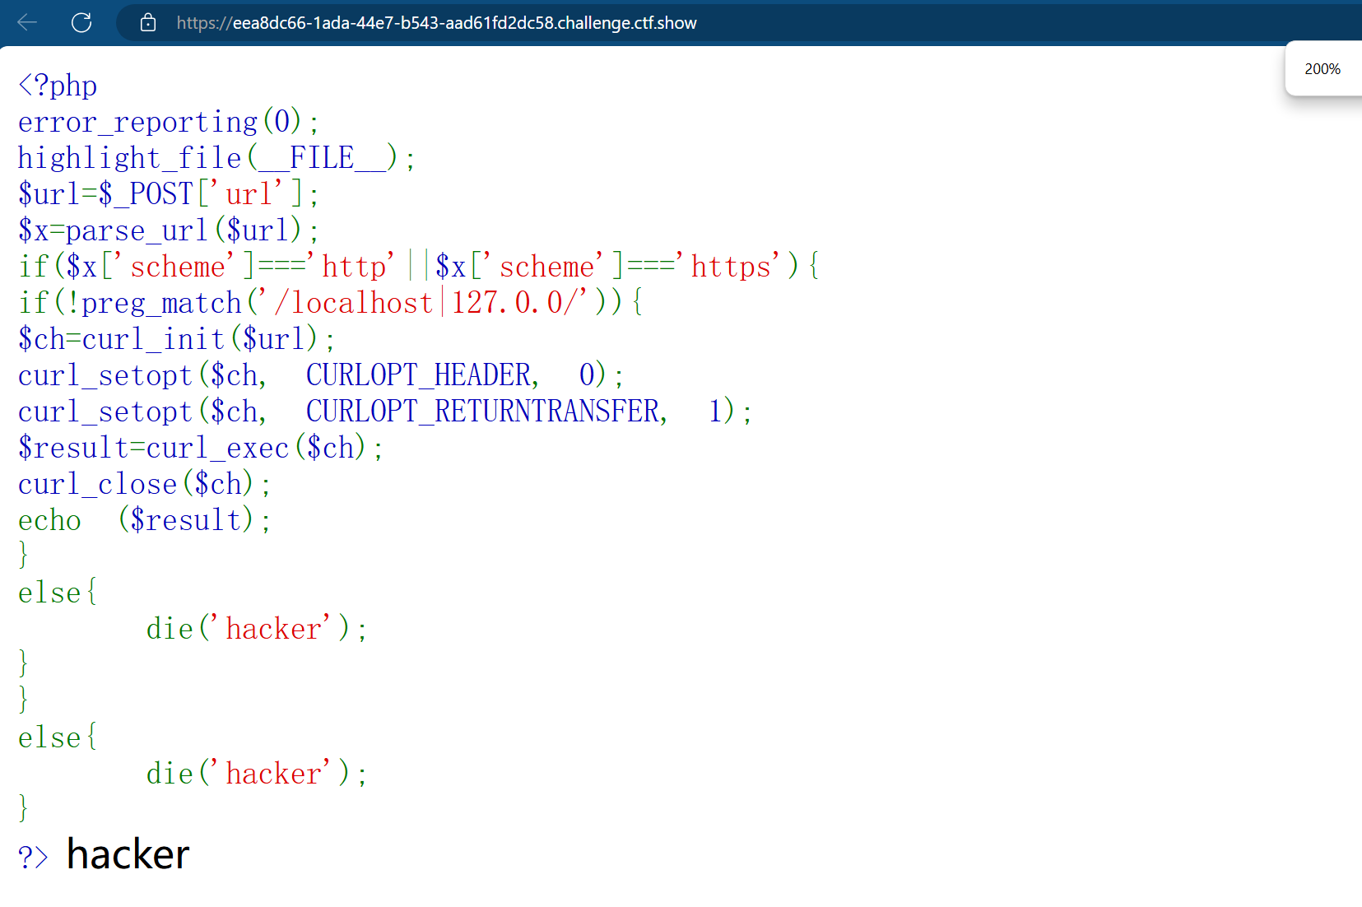Click the 'highlight_file(__FILE__);' line

pyautogui.click(x=216, y=158)
